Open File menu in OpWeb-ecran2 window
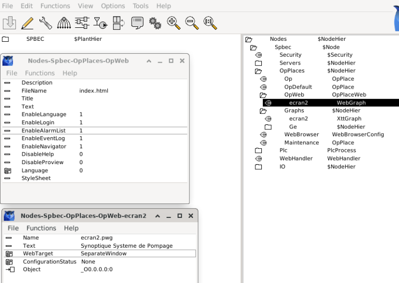This screenshot has width=399, height=283. 13,228
